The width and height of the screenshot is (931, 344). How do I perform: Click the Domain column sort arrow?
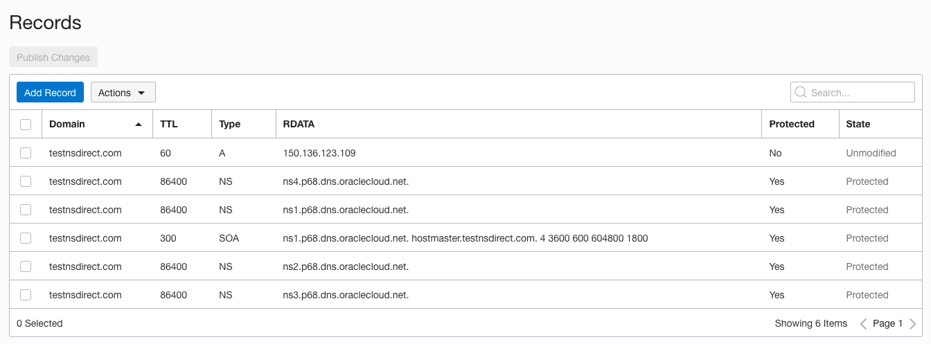pos(139,125)
